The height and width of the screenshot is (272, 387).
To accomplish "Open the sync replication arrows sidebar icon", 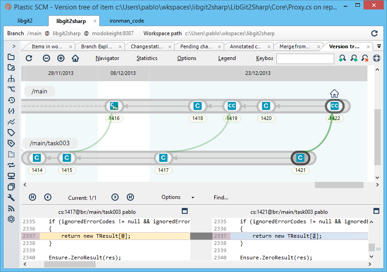I will pos(11,165).
